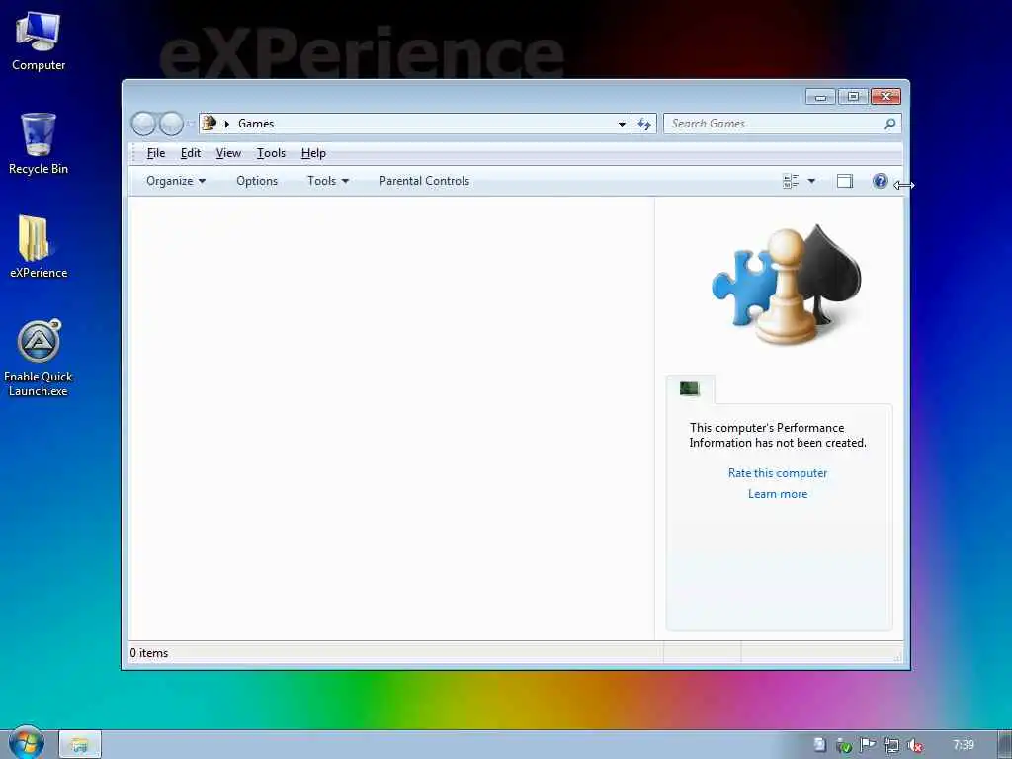Image resolution: width=1012 pixels, height=759 pixels.
Task: Open Action Center flag tray icon
Action: [868, 745]
